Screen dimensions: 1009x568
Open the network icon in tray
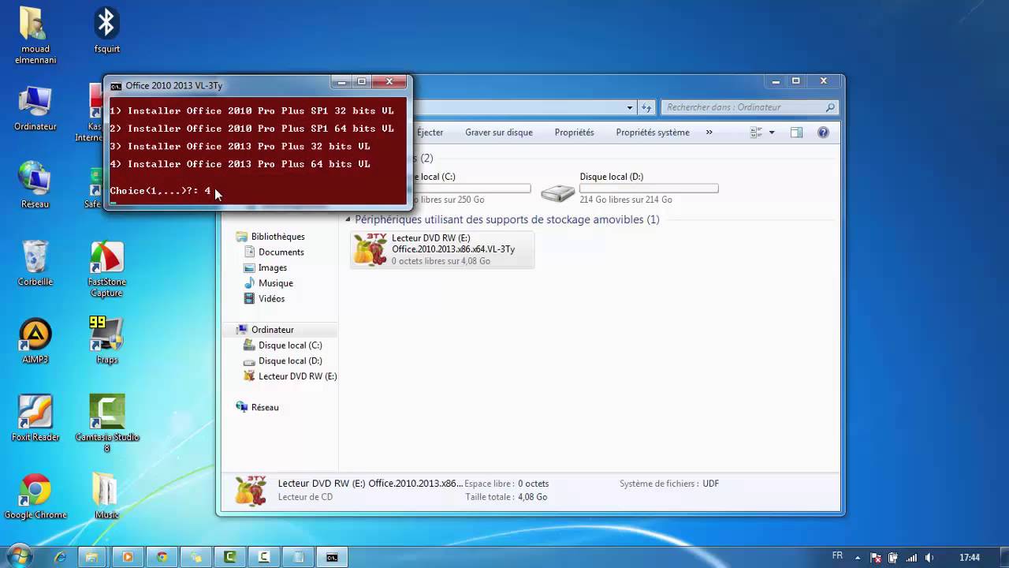coord(911,558)
